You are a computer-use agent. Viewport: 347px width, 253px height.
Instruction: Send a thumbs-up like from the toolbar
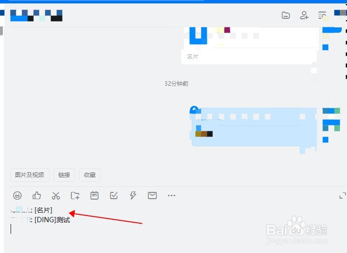(x=37, y=195)
